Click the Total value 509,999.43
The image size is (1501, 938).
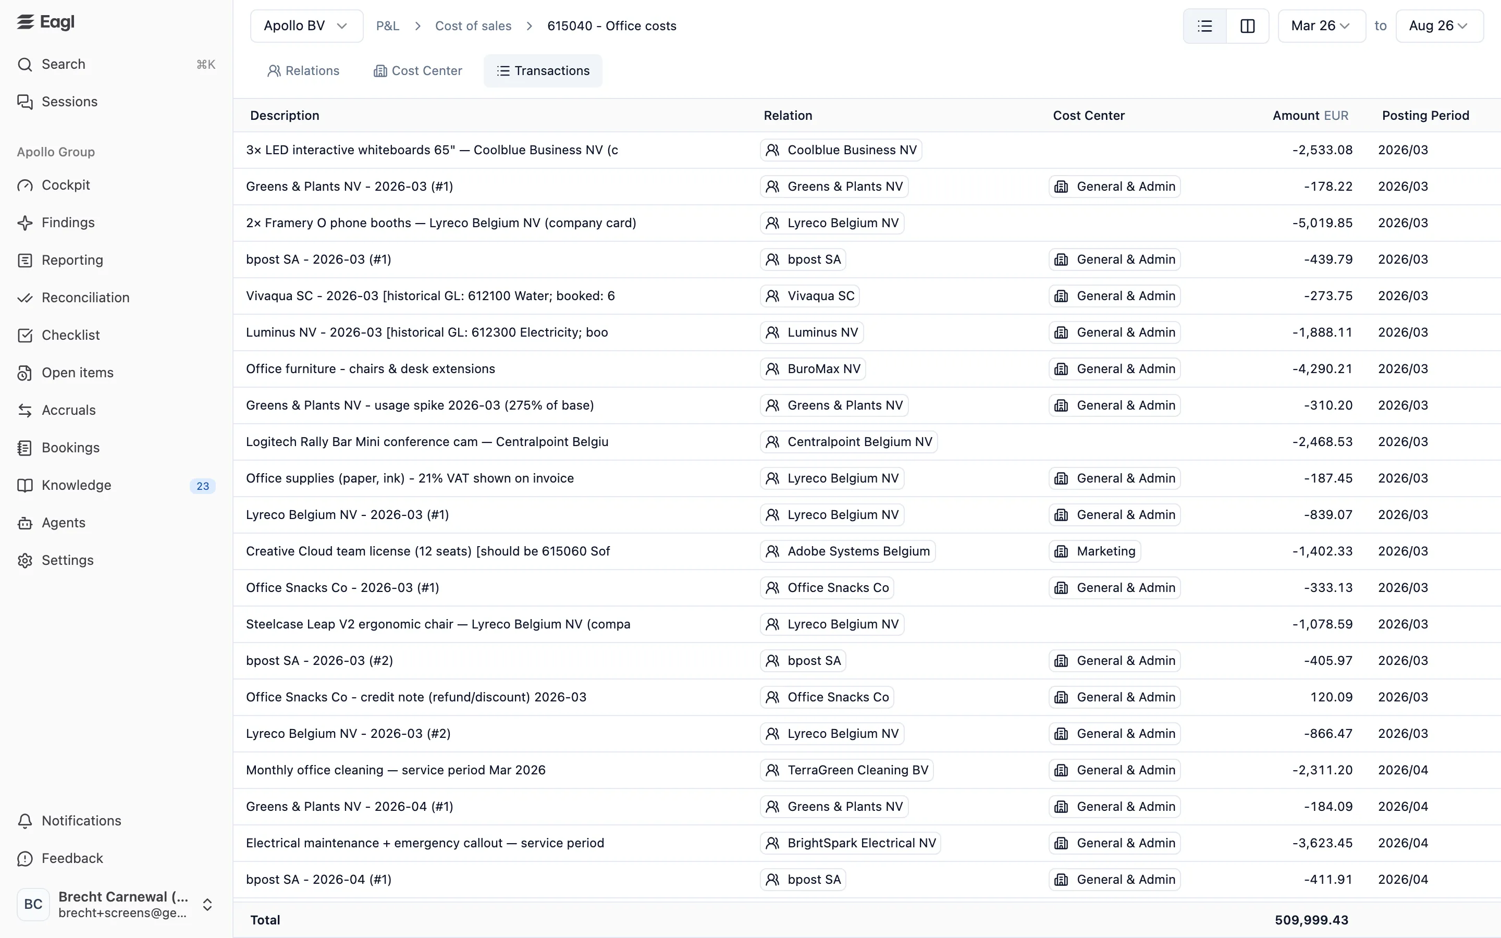point(1311,921)
